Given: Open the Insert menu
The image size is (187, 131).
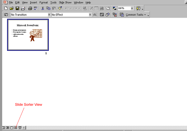Looking at the screenshot, I should click(34, 2).
